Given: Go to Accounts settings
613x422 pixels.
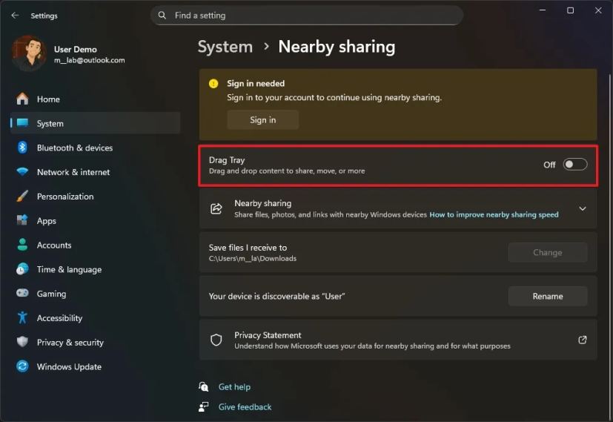Looking at the screenshot, I should click(x=54, y=245).
